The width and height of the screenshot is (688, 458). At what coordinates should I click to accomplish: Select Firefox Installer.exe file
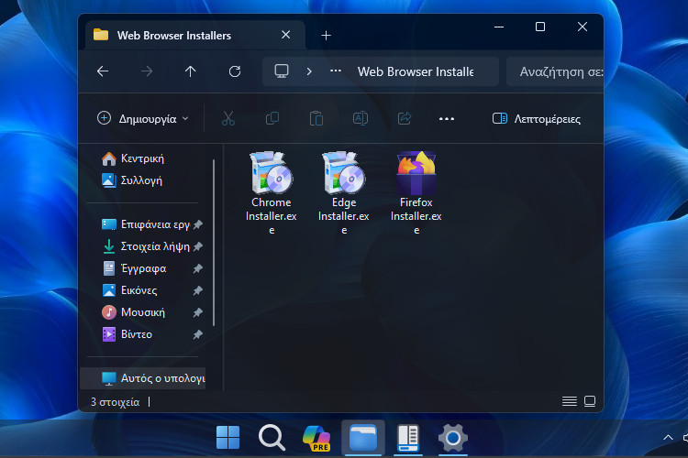[x=416, y=193]
